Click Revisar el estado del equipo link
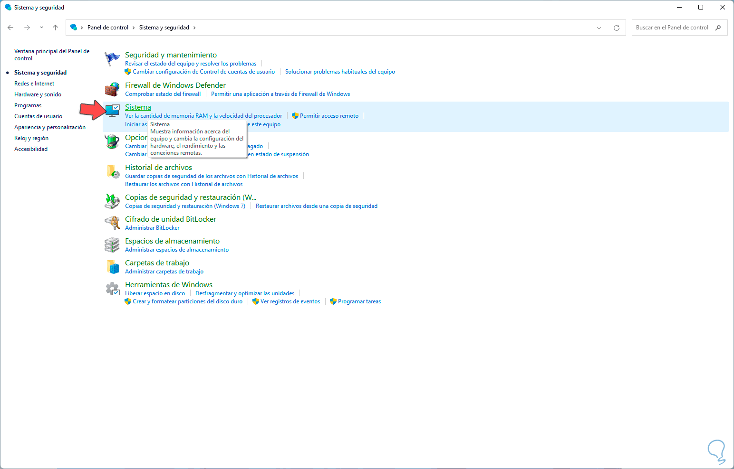The width and height of the screenshot is (734, 469). (x=191, y=64)
